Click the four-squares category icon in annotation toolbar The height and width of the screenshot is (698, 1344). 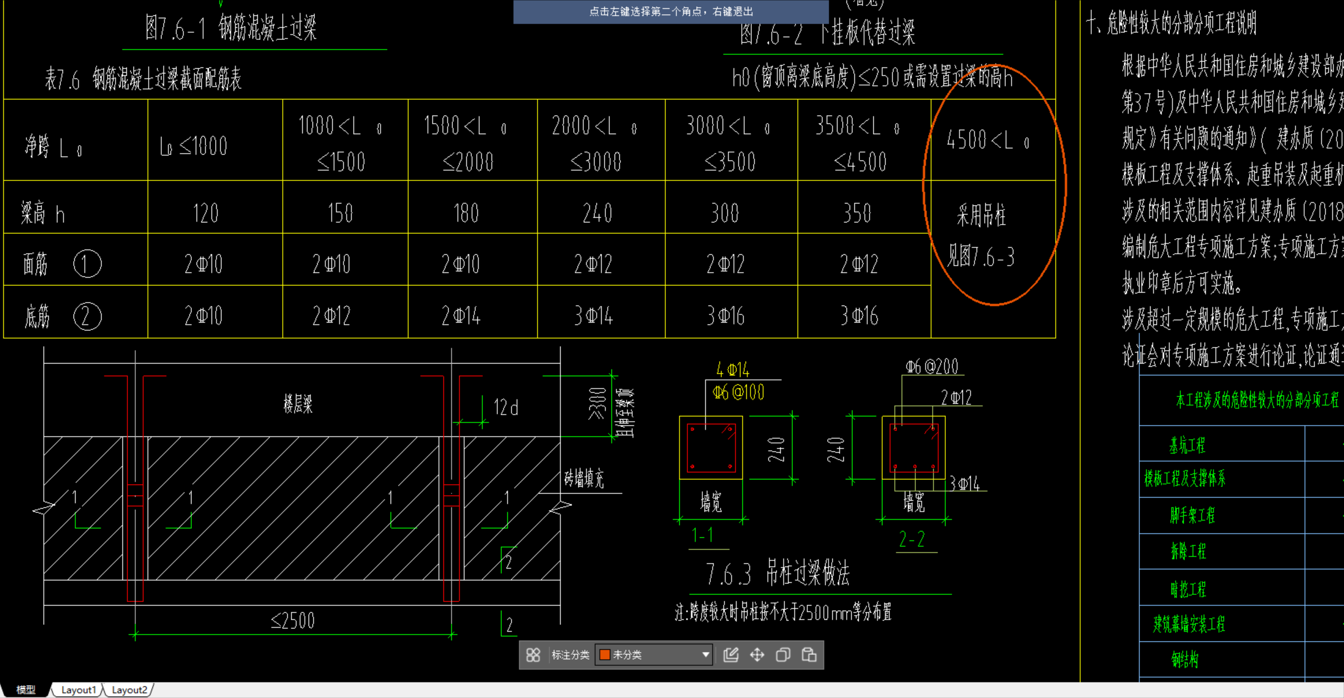click(533, 655)
